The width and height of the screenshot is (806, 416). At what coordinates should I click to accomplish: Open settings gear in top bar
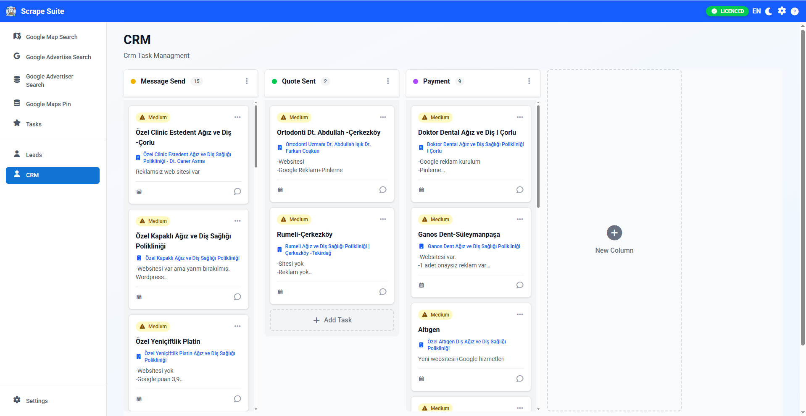(782, 11)
